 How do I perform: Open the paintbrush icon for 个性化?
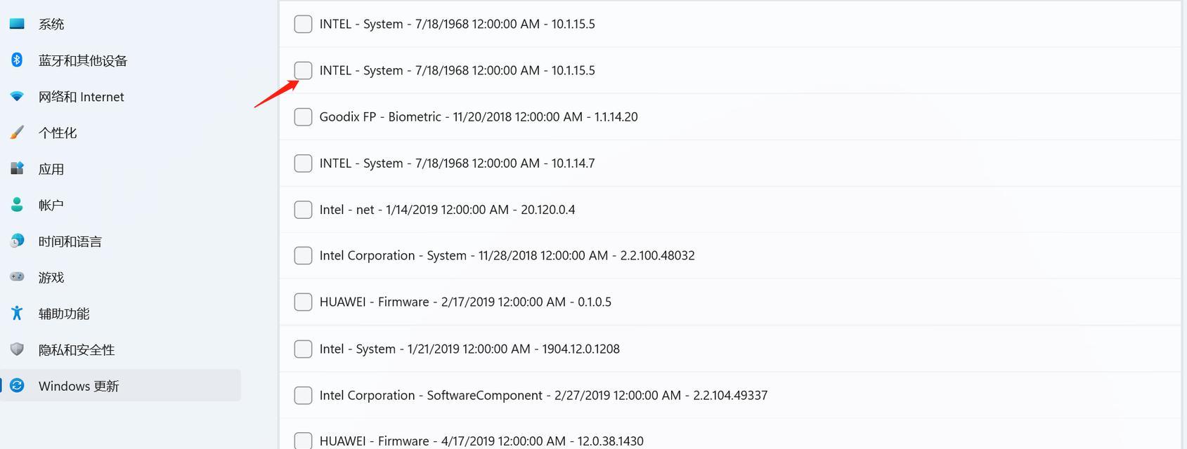[x=17, y=132]
